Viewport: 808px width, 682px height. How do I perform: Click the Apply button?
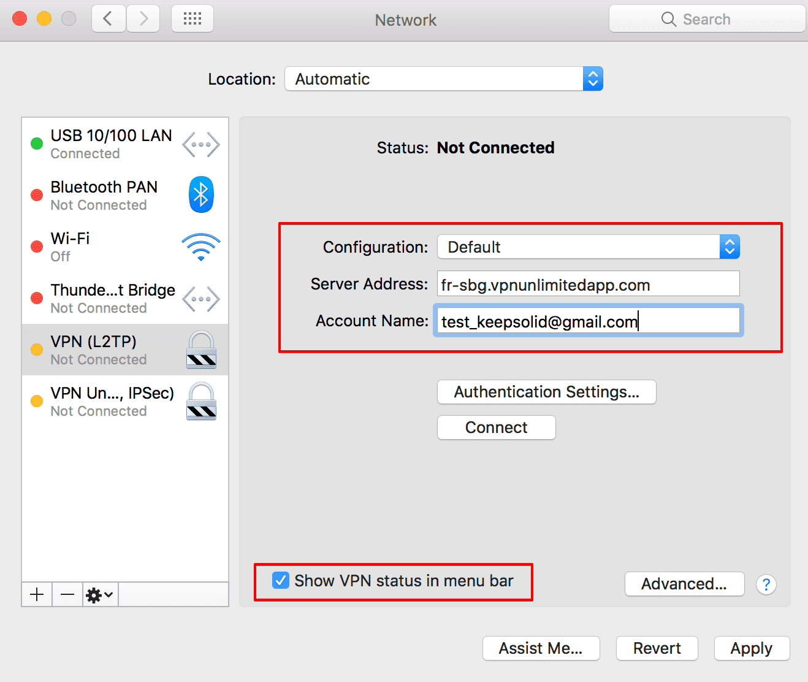752,648
